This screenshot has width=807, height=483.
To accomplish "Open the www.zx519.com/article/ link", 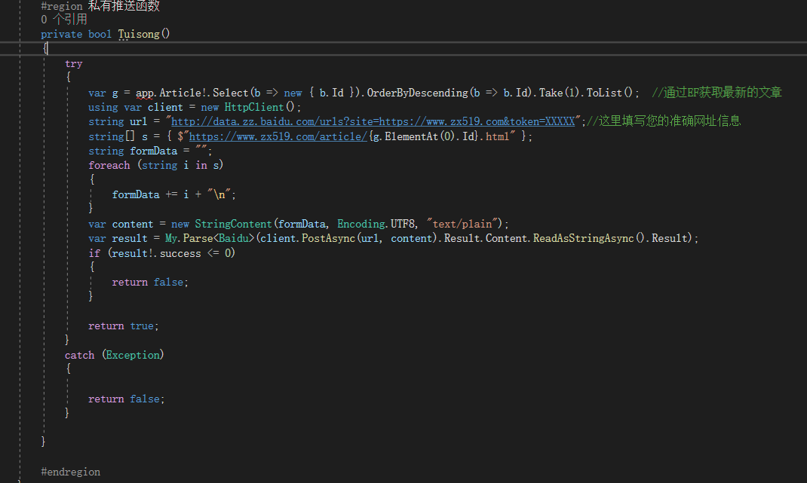I will tap(278, 136).
